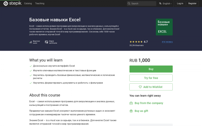The width and height of the screenshot is (202, 126).
Task: Open the 414 reviews link
Action: pos(167,42)
